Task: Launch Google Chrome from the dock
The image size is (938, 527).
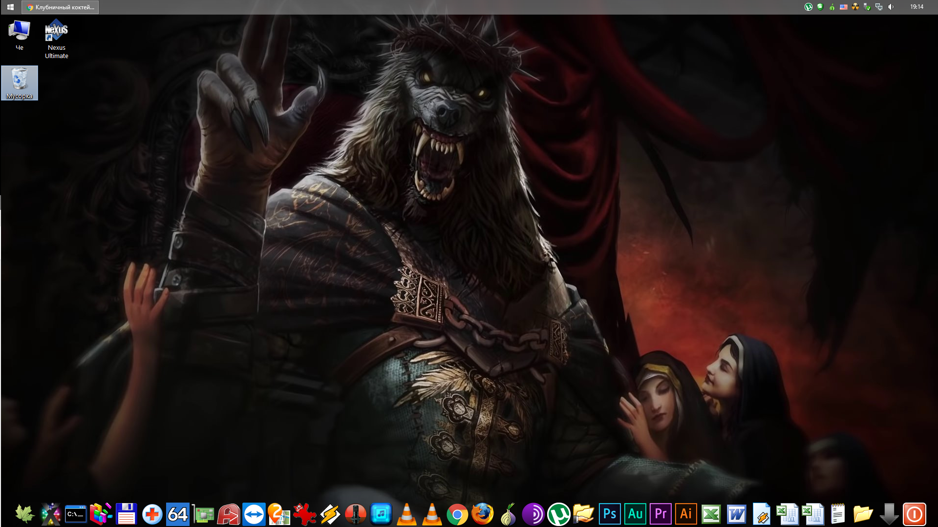Action: click(457, 514)
